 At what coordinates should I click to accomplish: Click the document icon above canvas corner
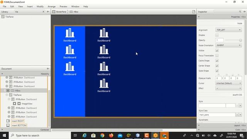pyautogui.click(x=194, y=12)
